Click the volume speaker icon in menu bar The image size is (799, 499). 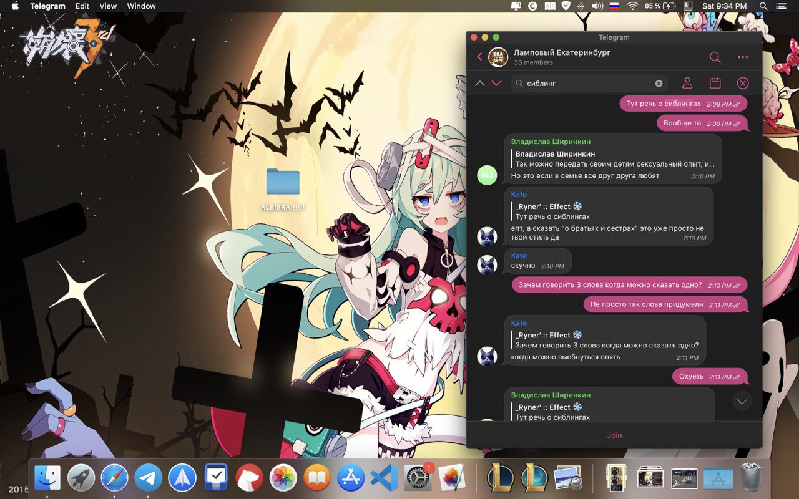[x=597, y=6]
